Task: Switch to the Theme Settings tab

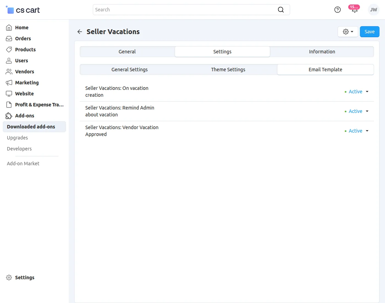Action: (228, 70)
